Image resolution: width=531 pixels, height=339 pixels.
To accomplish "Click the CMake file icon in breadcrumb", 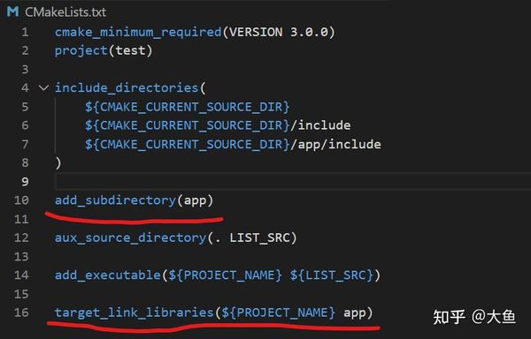I will pos(12,11).
